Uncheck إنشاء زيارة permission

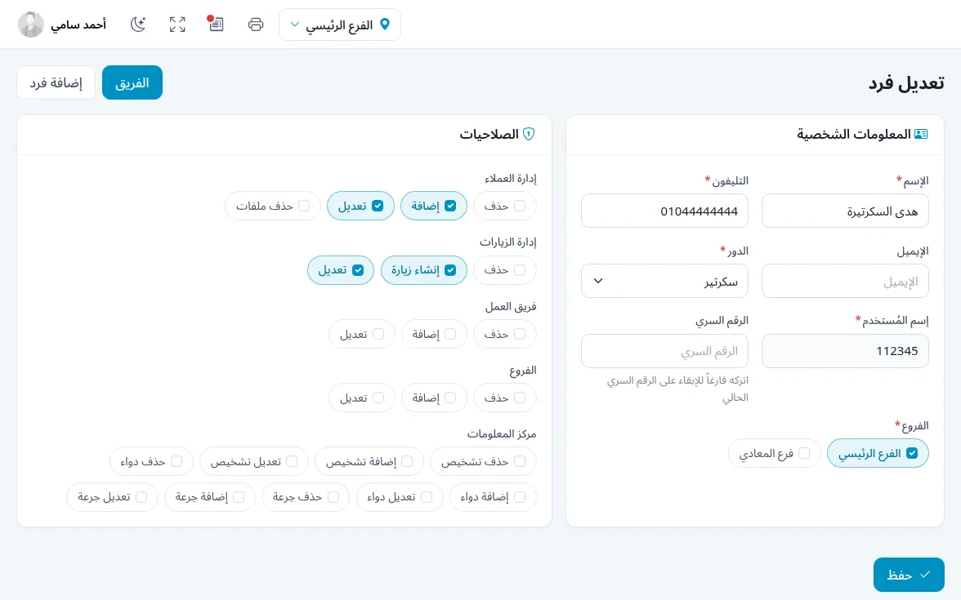450,270
